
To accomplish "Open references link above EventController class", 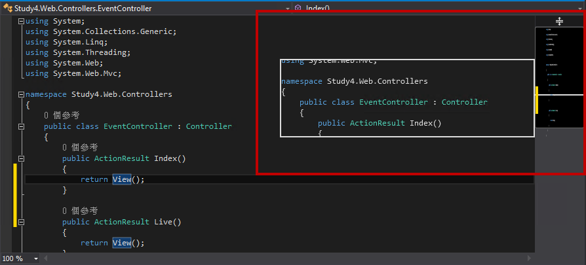I will point(62,116).
